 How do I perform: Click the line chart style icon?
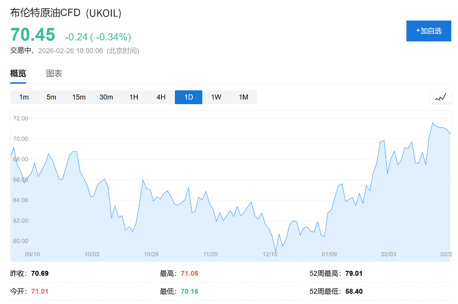pos(440,97)
